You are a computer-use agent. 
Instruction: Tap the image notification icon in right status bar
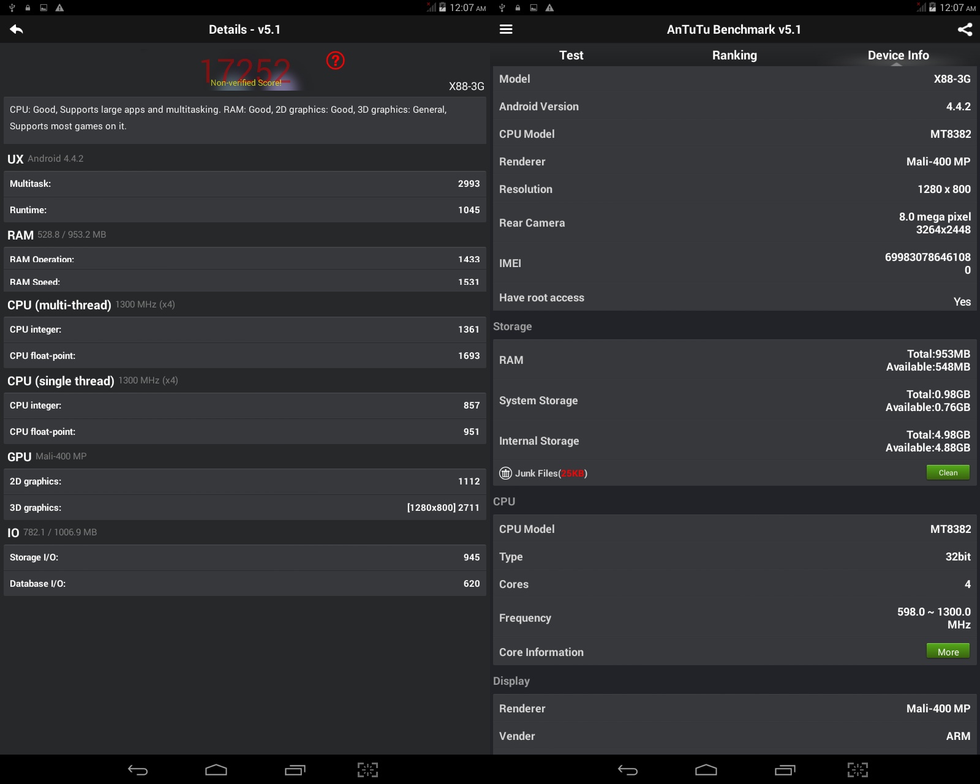click(x=533, y=7)
